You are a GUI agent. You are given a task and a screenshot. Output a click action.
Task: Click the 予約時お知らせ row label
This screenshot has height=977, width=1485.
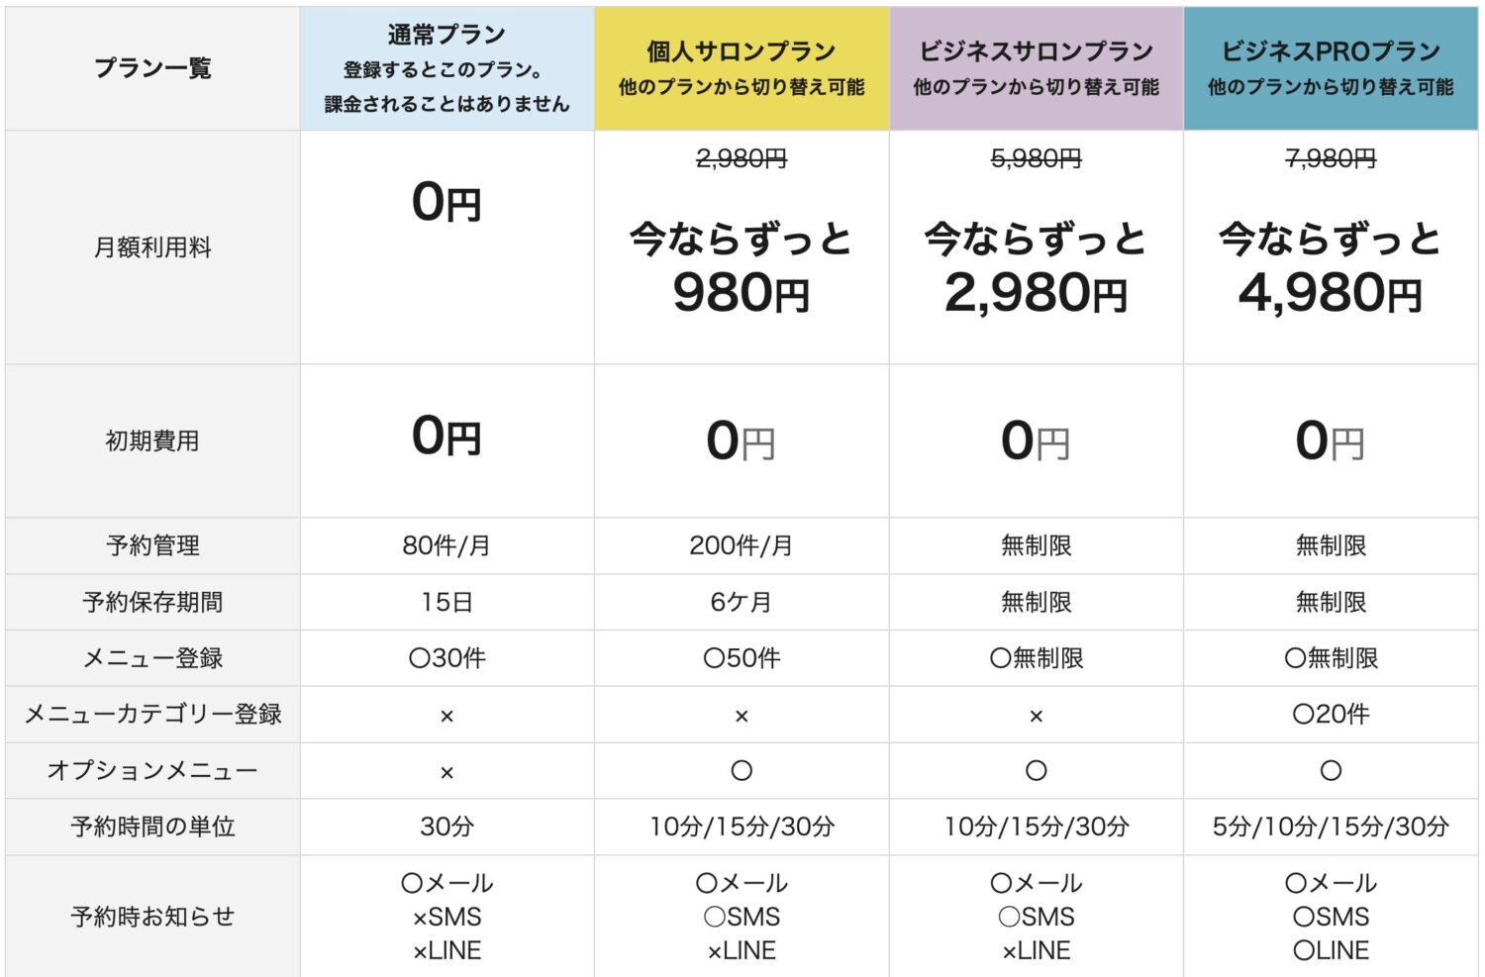(x=152, y=917)
